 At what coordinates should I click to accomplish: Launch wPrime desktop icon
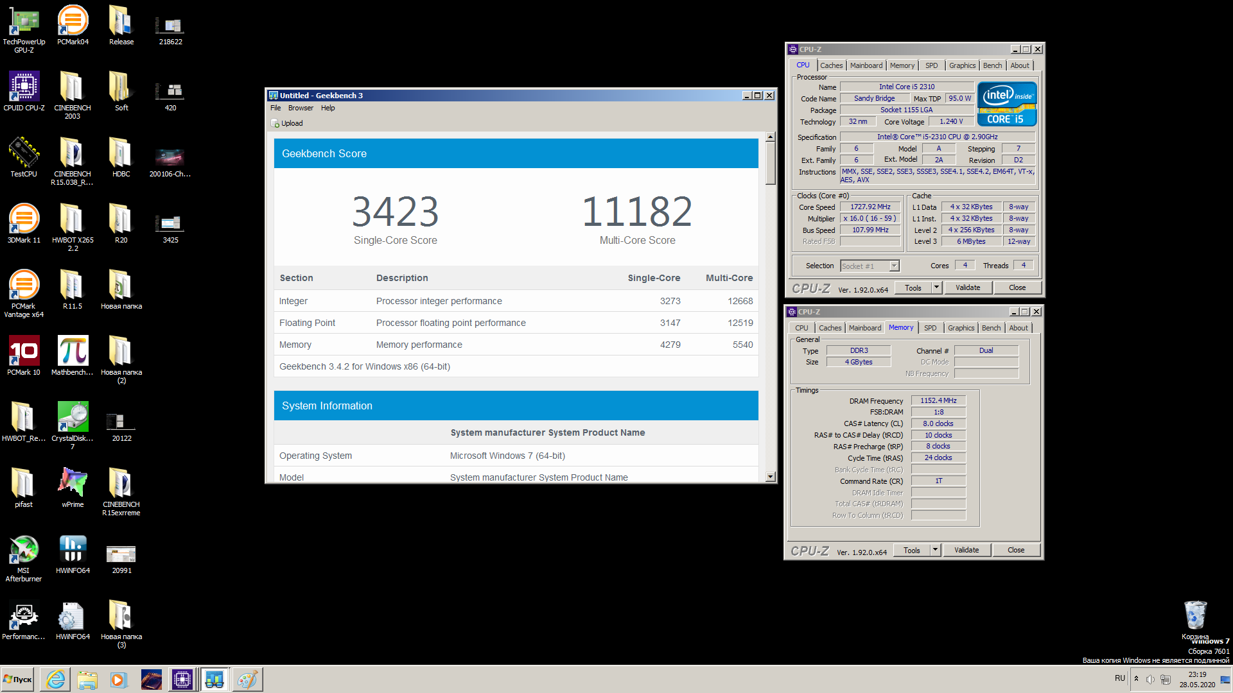pos(73,488)
